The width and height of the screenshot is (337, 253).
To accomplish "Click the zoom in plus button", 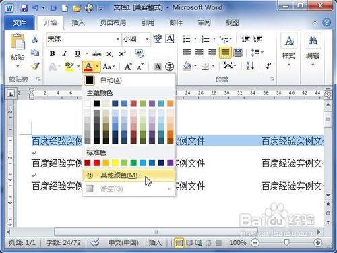I will click(x=317, y=243).
